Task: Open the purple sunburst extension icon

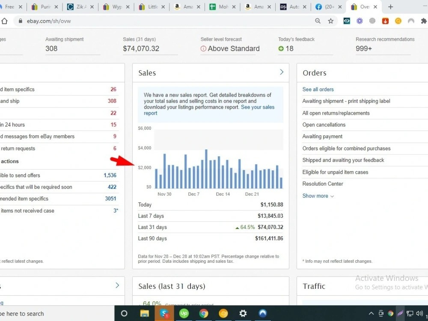Action: [360, 21]
